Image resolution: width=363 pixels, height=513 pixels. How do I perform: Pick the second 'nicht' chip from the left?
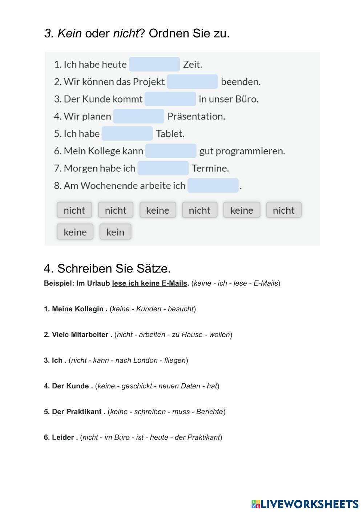pyautogui.click(x=116, y=210)
